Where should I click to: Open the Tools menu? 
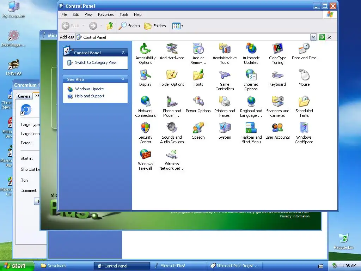[124, 14]
